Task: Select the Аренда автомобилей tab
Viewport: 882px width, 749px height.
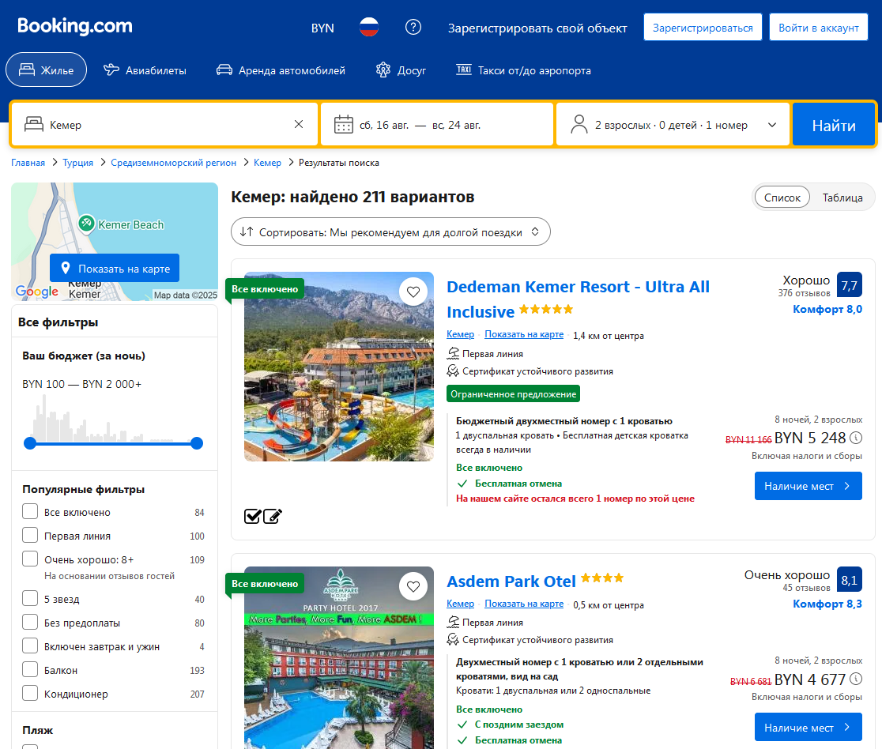Action: click(x=281, y=70)
